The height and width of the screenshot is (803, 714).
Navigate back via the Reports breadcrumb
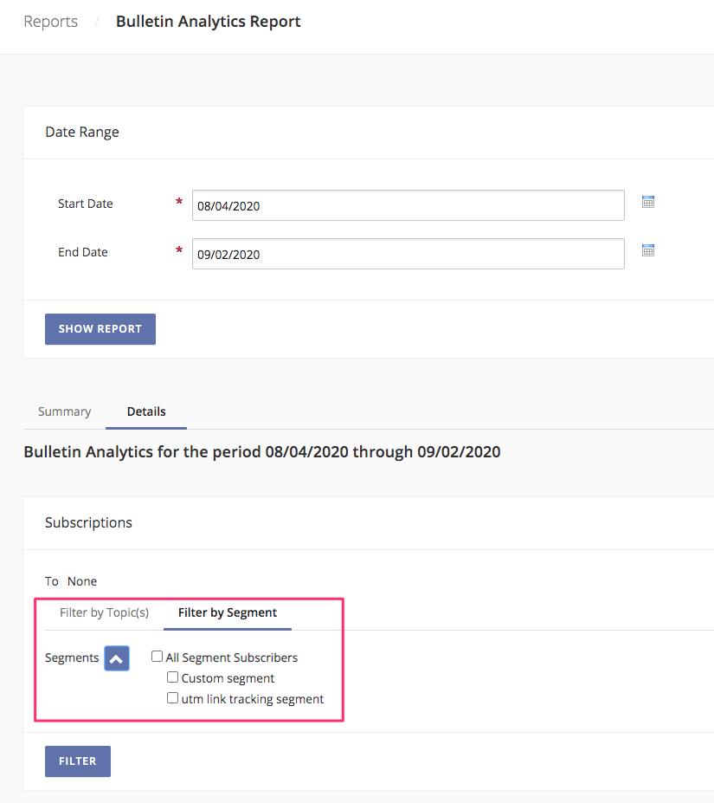coord(50,22)
